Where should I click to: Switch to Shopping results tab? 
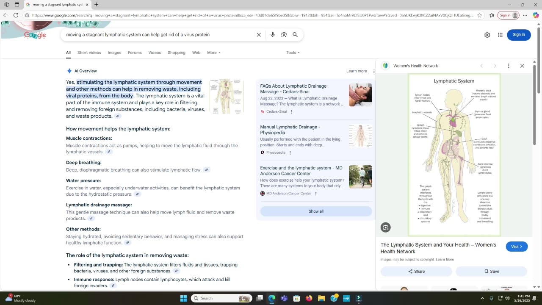(177, 53)
